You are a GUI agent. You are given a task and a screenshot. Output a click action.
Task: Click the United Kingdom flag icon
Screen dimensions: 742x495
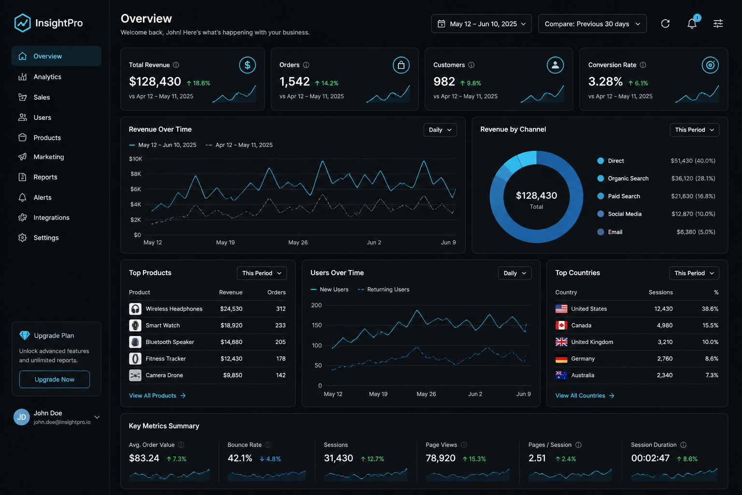click(561, 342)
